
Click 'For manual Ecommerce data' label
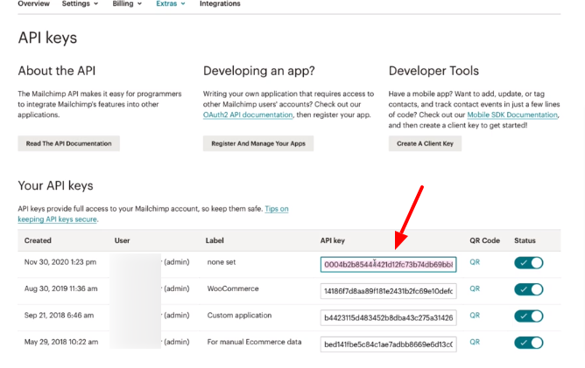254,342
